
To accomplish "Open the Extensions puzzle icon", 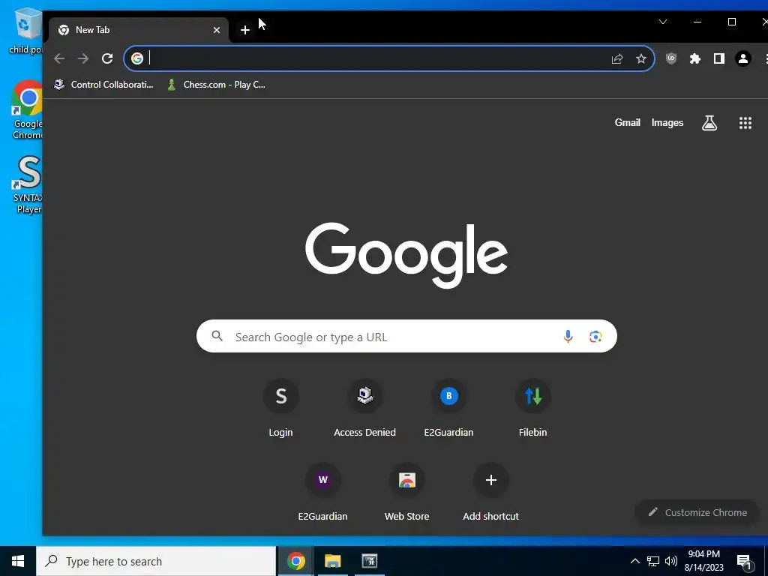I will (695, 58).
